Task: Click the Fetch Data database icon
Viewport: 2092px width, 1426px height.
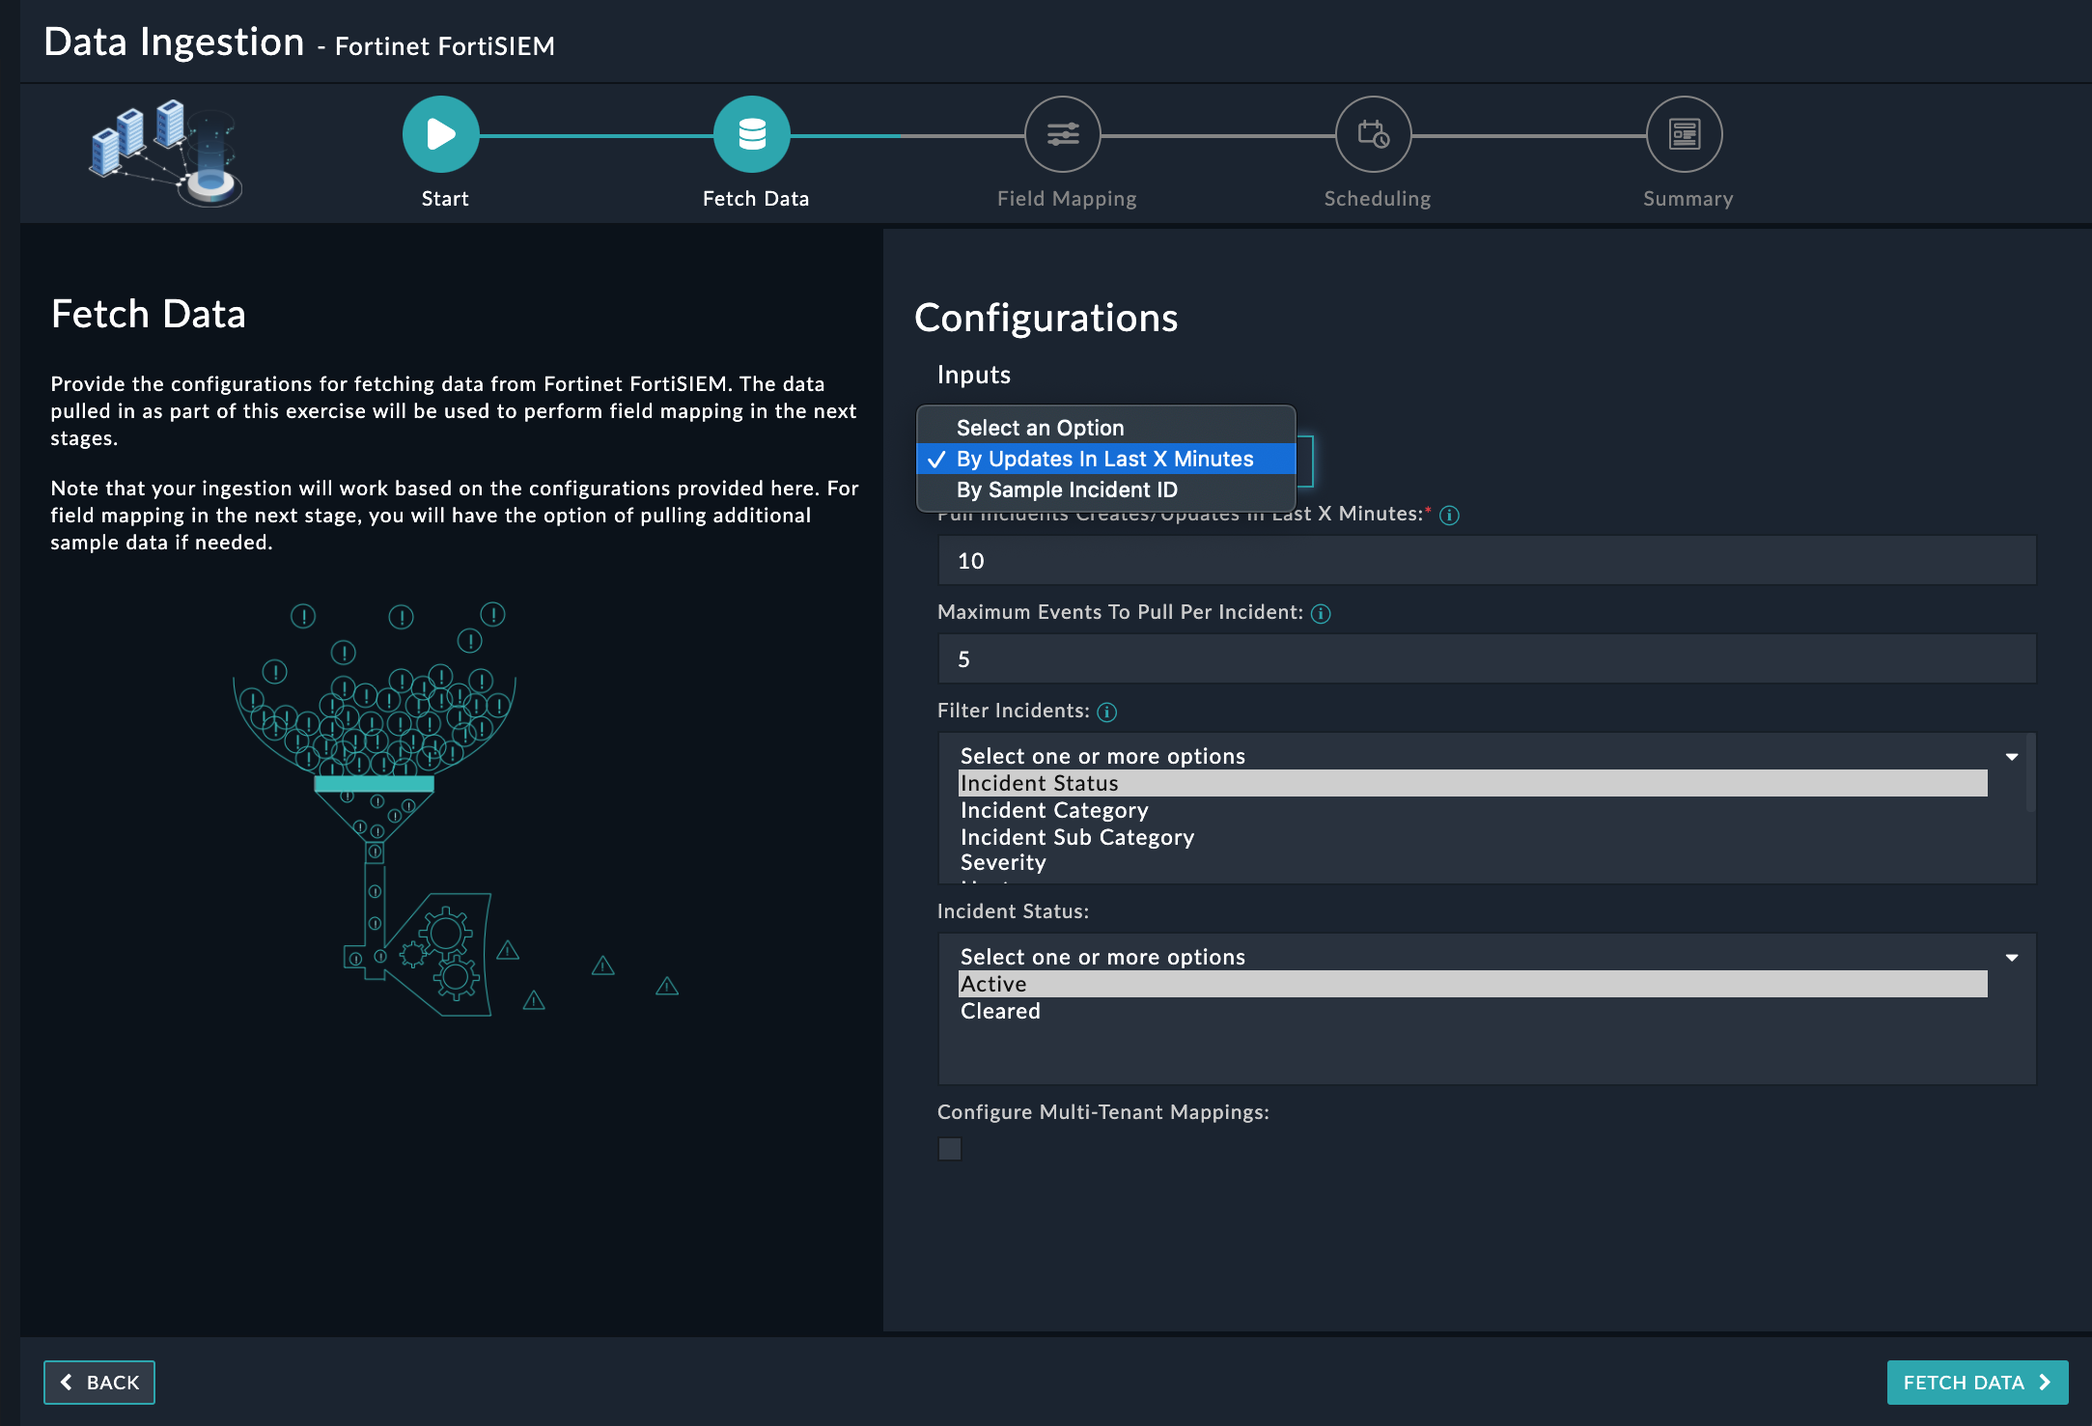Action: point(753,134)
